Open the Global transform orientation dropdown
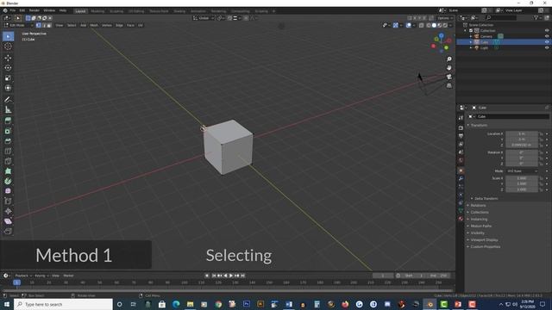 tap(204, 18)
